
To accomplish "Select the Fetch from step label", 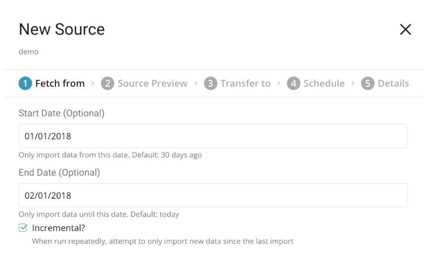I will [60, 84].
